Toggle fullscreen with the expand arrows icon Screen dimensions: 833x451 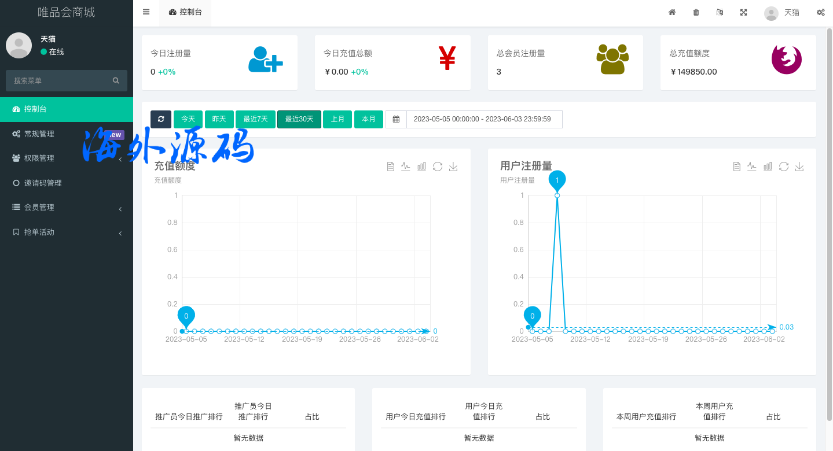coord(743,12)
